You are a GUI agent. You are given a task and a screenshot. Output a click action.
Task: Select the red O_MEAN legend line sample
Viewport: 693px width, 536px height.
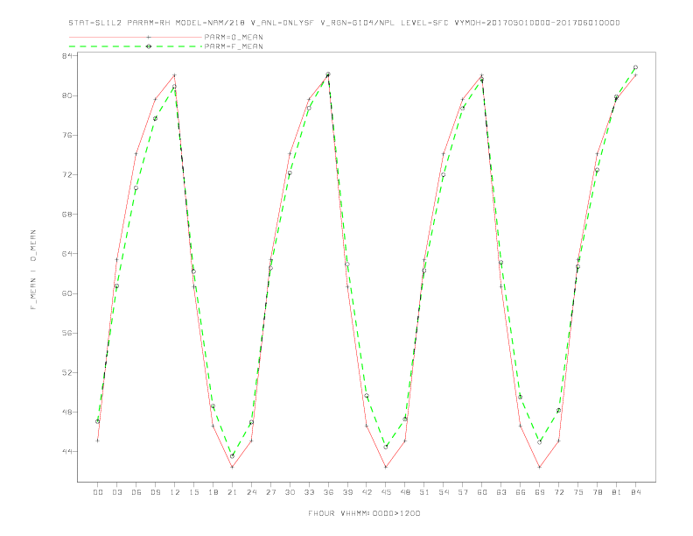(136, 37)
